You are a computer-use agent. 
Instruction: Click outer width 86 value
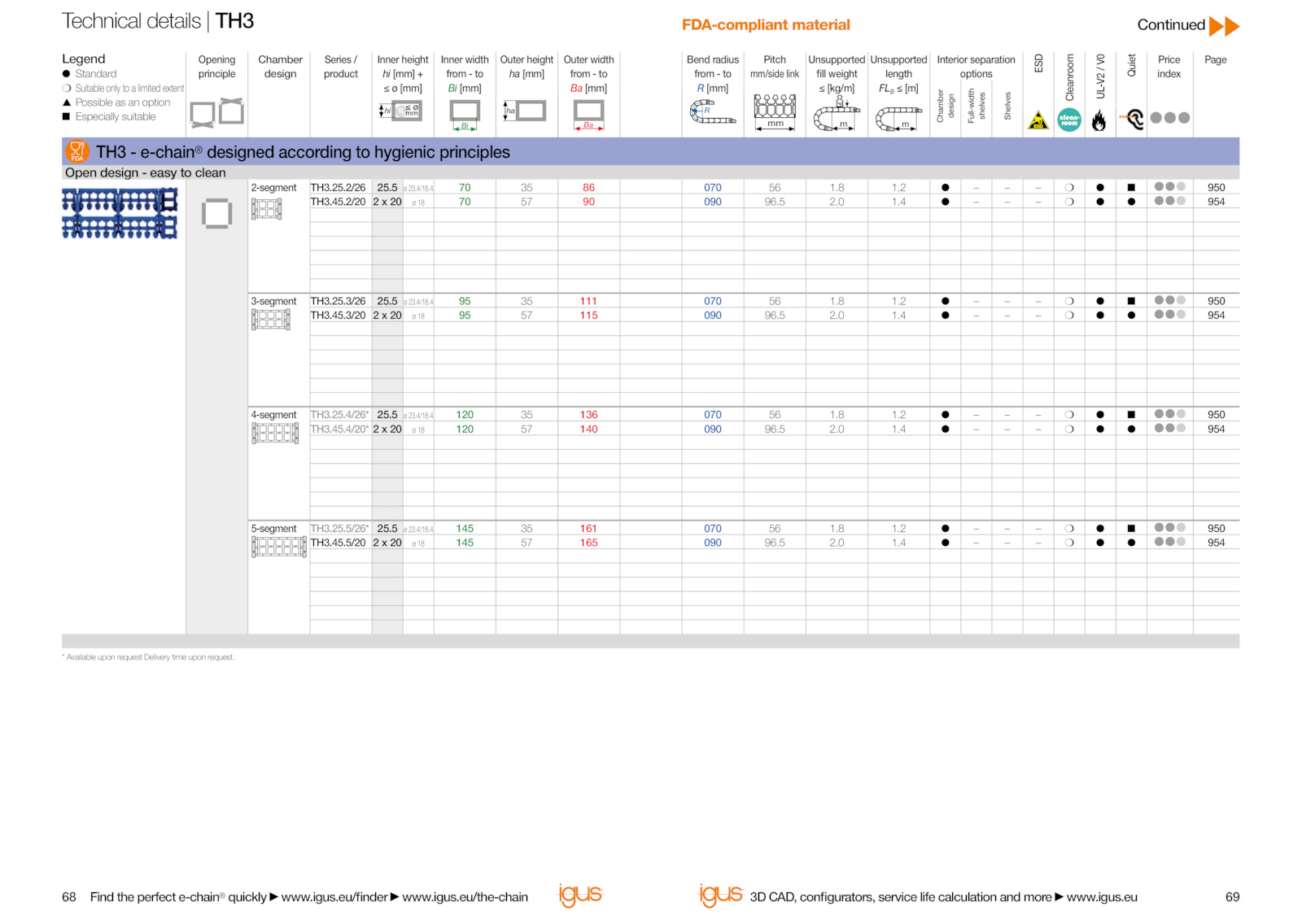pyautogui.click(x=588, y=188)
